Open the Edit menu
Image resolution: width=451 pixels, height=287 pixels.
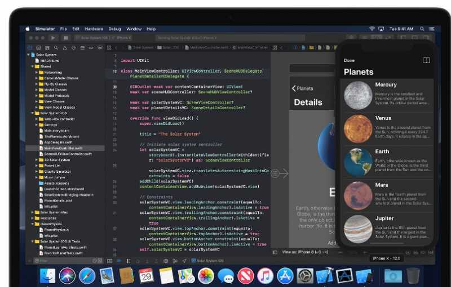point(76,29)
